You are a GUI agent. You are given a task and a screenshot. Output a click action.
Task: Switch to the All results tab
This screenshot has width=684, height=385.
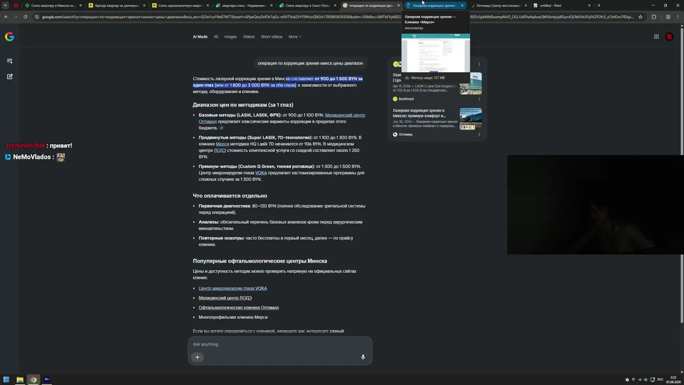click(216, 37)
